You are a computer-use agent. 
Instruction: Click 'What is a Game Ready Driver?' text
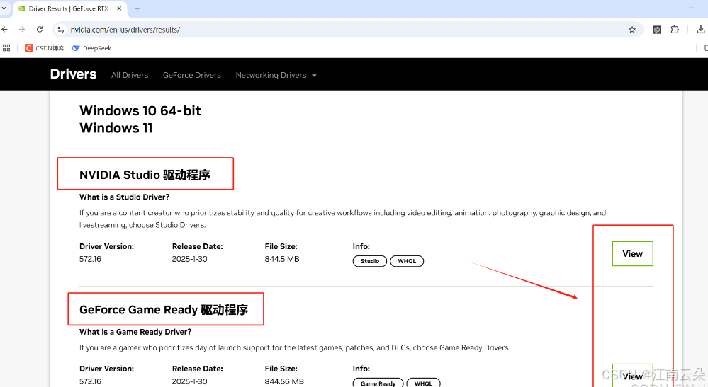[x=135, y=332]
